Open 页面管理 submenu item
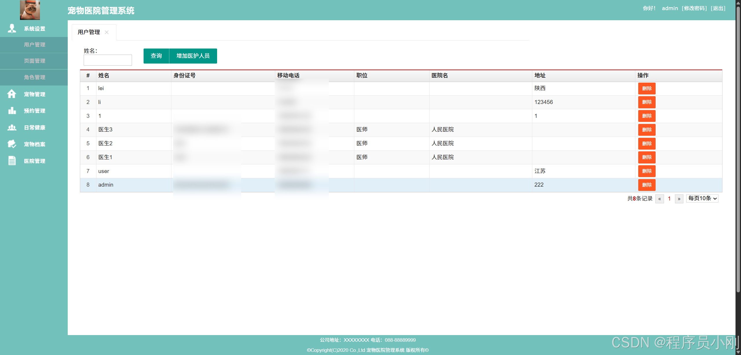This screenshot has height=355, width=741. (x=34, y=61)
